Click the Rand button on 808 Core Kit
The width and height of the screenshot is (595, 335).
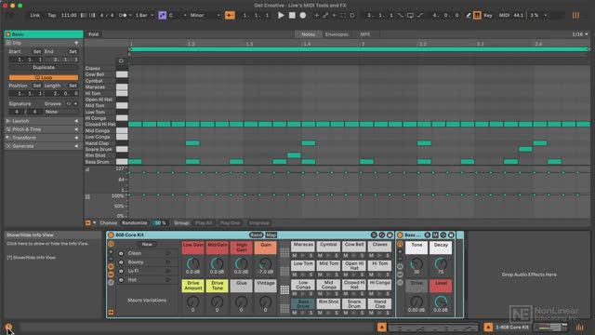pyautogui.click(x=257, y=235)
